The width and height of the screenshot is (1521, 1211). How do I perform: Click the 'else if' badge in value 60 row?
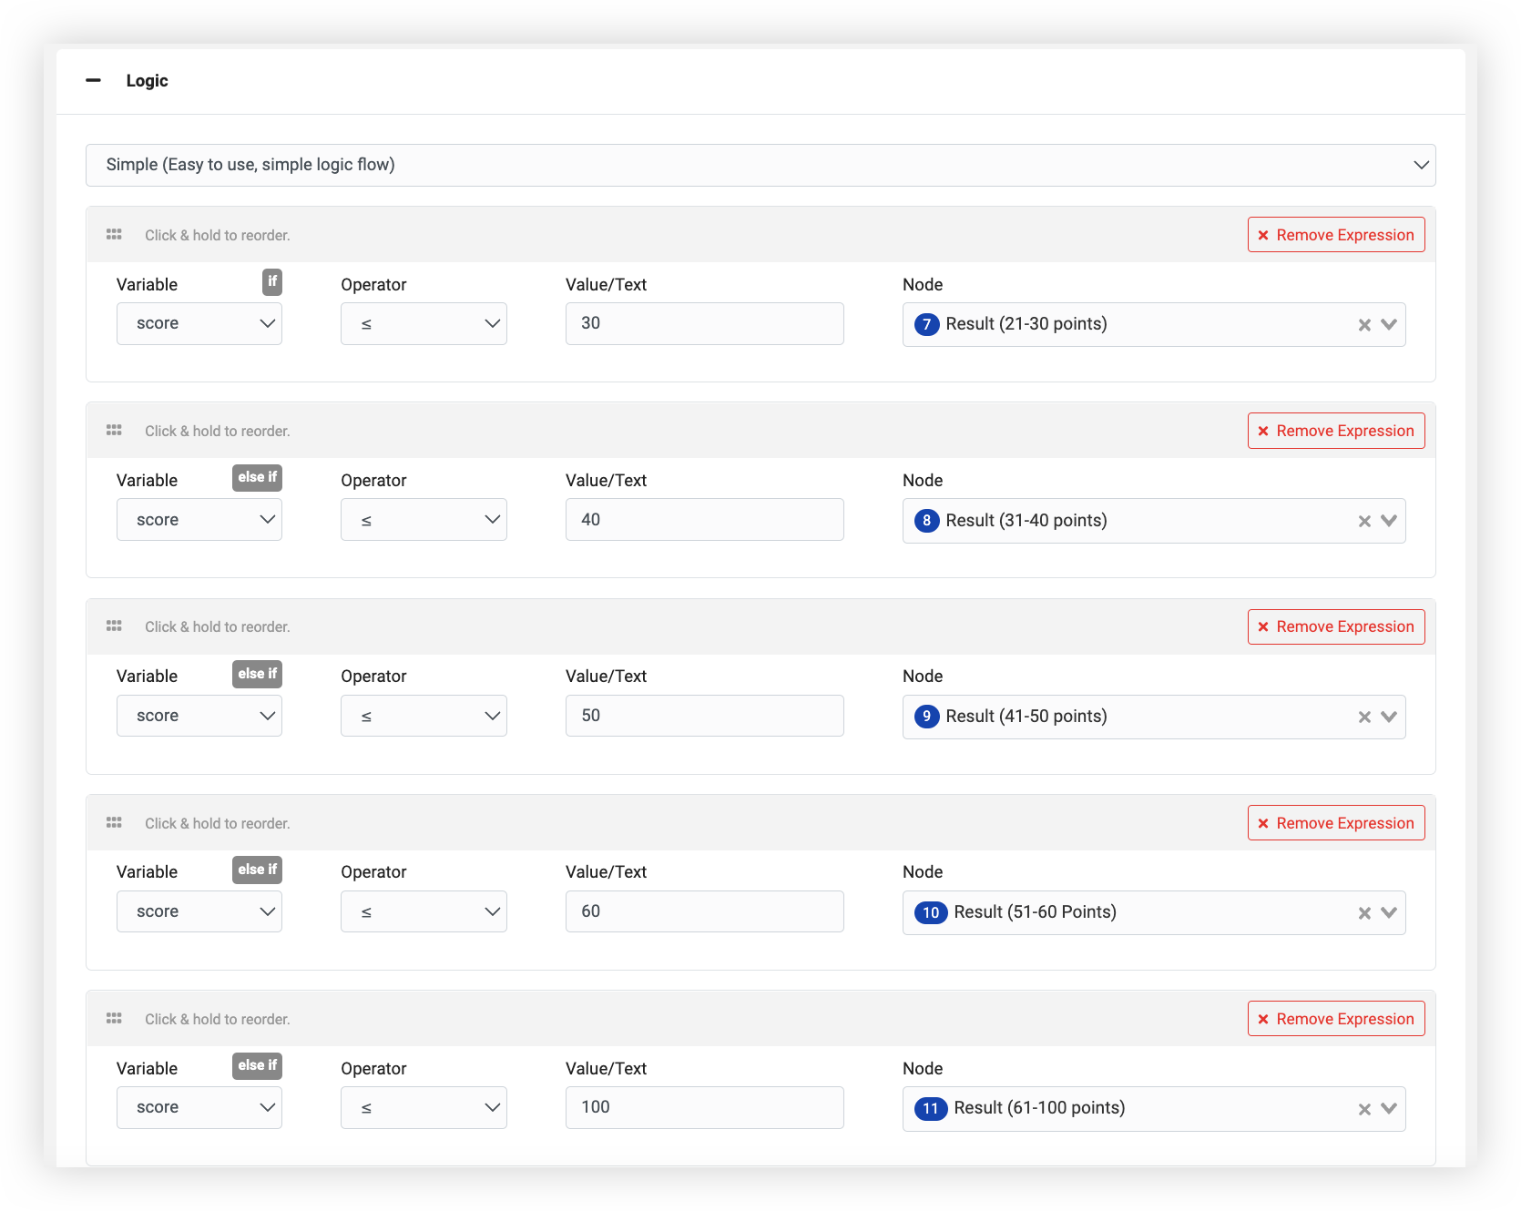257,870
